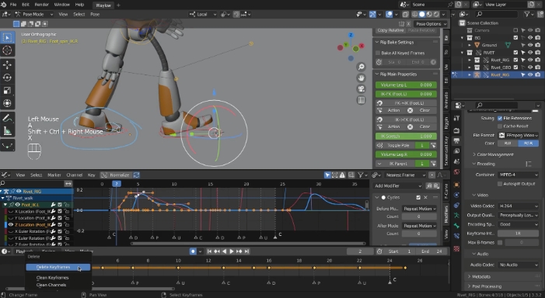Toggle camera view with camera icon
This screenshot has height=298, width=545.
pos(362,89)
